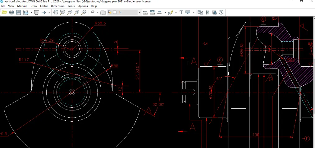Select the speech bubble callout tool

188,12
